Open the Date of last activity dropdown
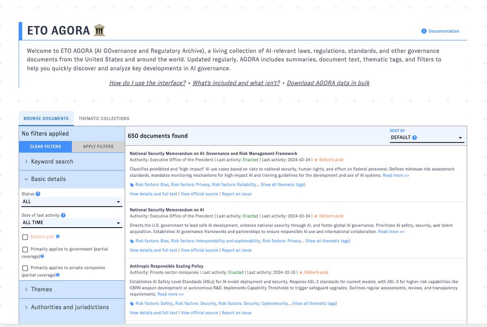The width and height of the screenshot is (487, 327). point(72,222)
